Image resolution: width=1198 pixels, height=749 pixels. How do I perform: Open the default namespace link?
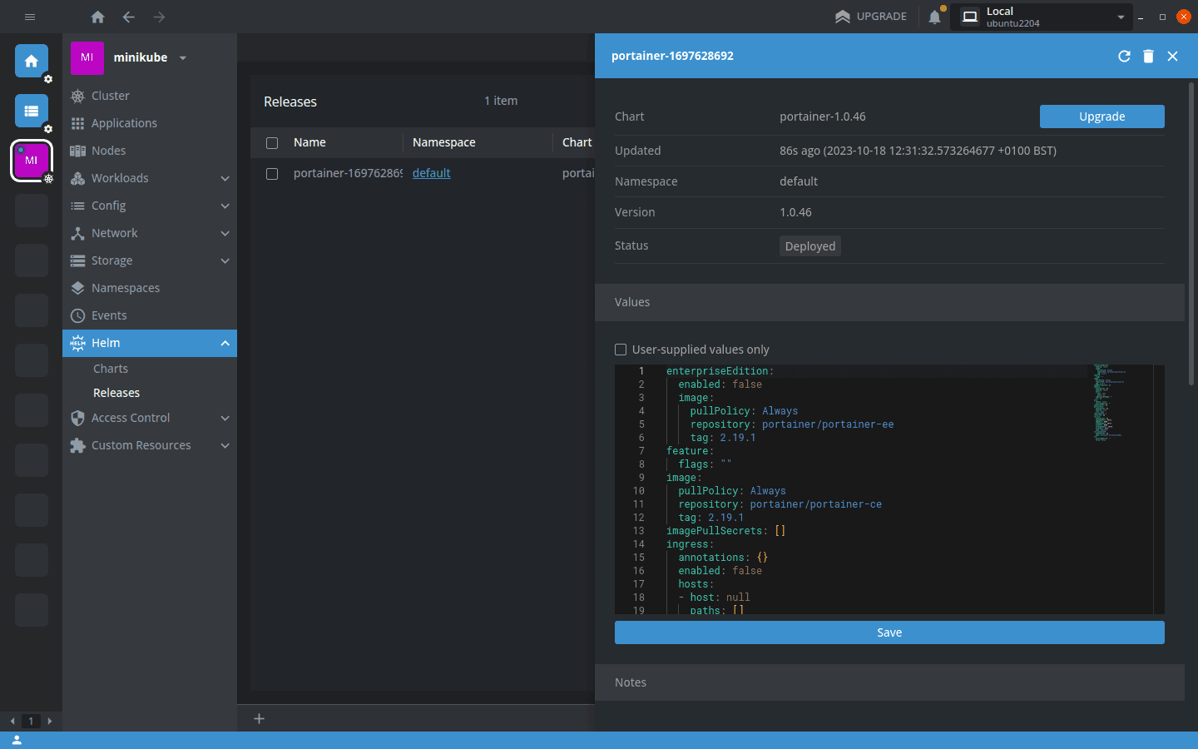click(x=431, y=173)
